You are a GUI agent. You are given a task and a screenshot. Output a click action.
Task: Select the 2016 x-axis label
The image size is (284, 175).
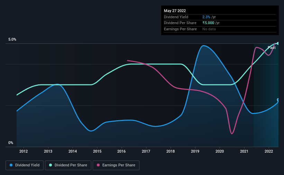point(122,151)
